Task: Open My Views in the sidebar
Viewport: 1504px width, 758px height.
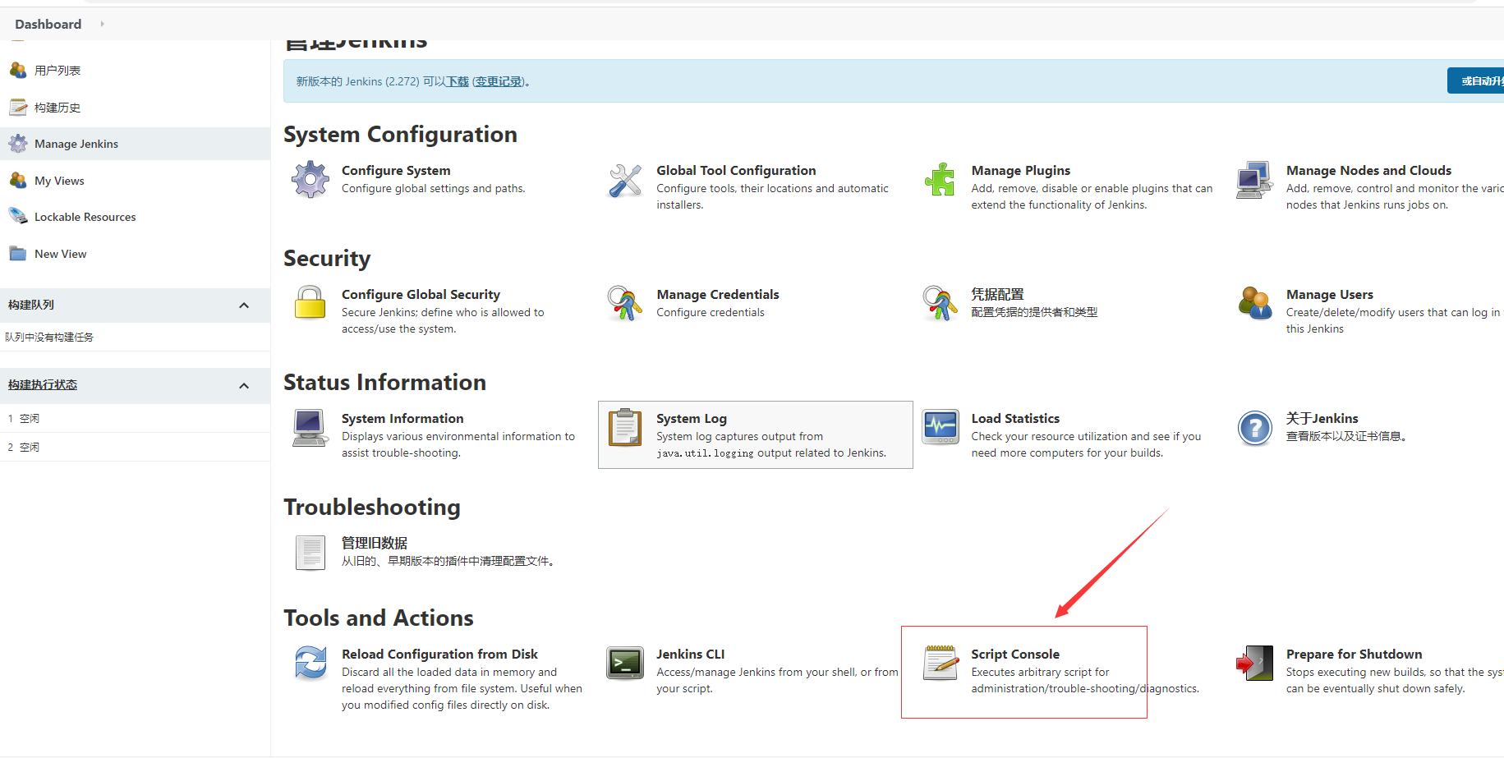Action: pos(59,181)
